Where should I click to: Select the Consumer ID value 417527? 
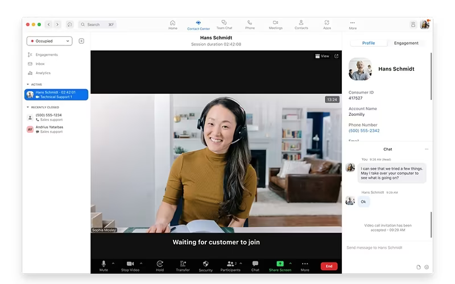355,98
